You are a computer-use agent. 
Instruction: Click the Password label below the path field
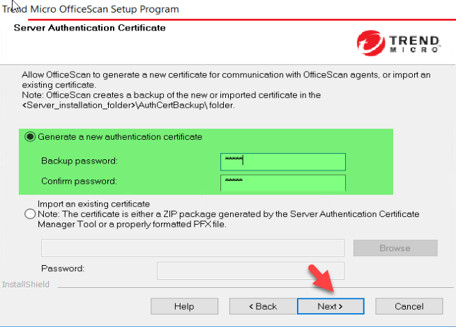tap(63, 269)
